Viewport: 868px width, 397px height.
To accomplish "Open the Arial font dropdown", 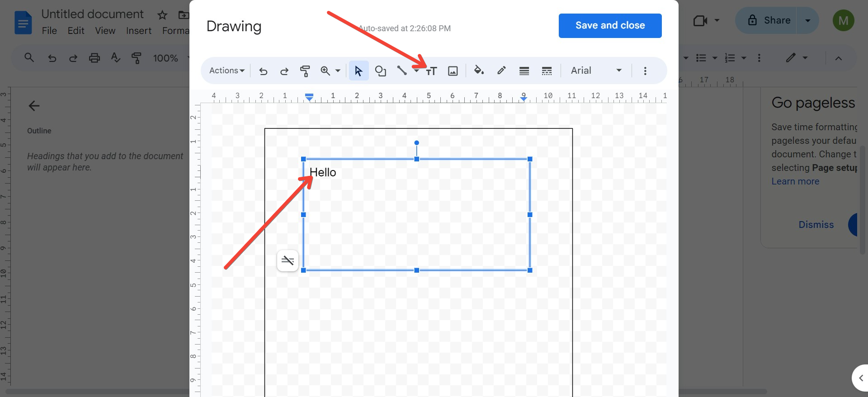I will pos(596,71).
